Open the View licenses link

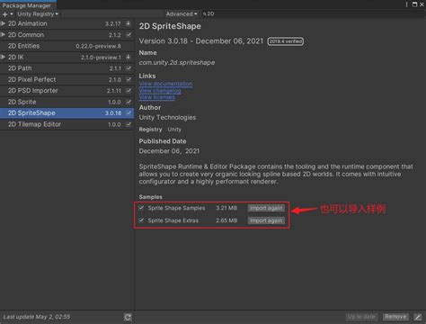156,97
